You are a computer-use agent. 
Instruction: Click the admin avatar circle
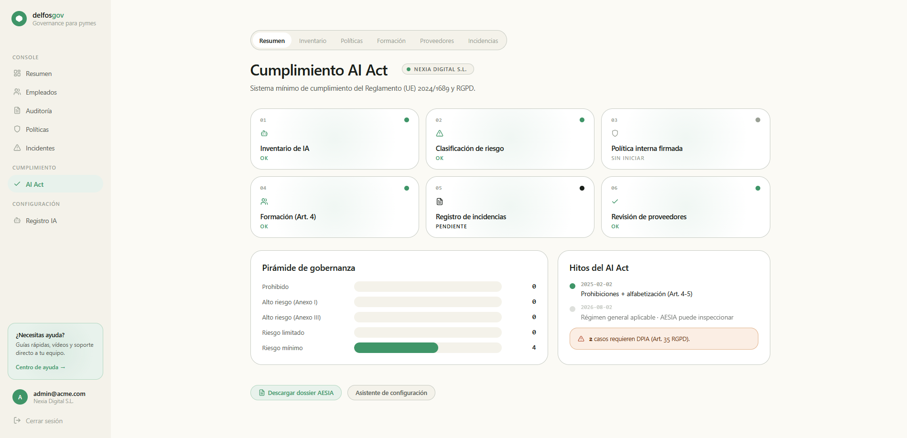pos(20,397)
